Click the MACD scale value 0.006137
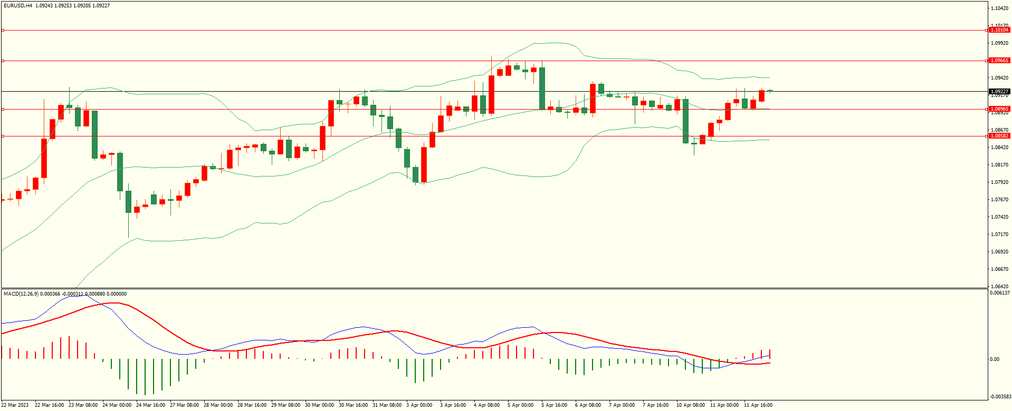 [1000, 293]
